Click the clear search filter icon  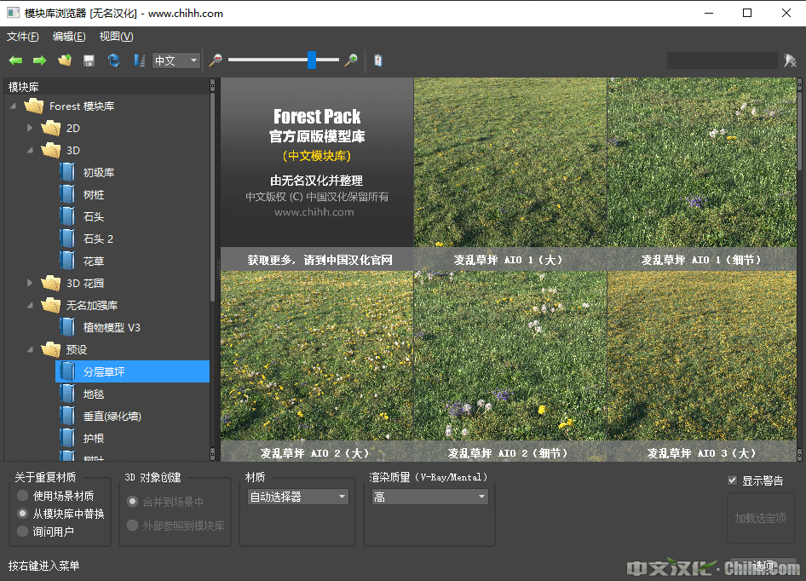[790, 60]
